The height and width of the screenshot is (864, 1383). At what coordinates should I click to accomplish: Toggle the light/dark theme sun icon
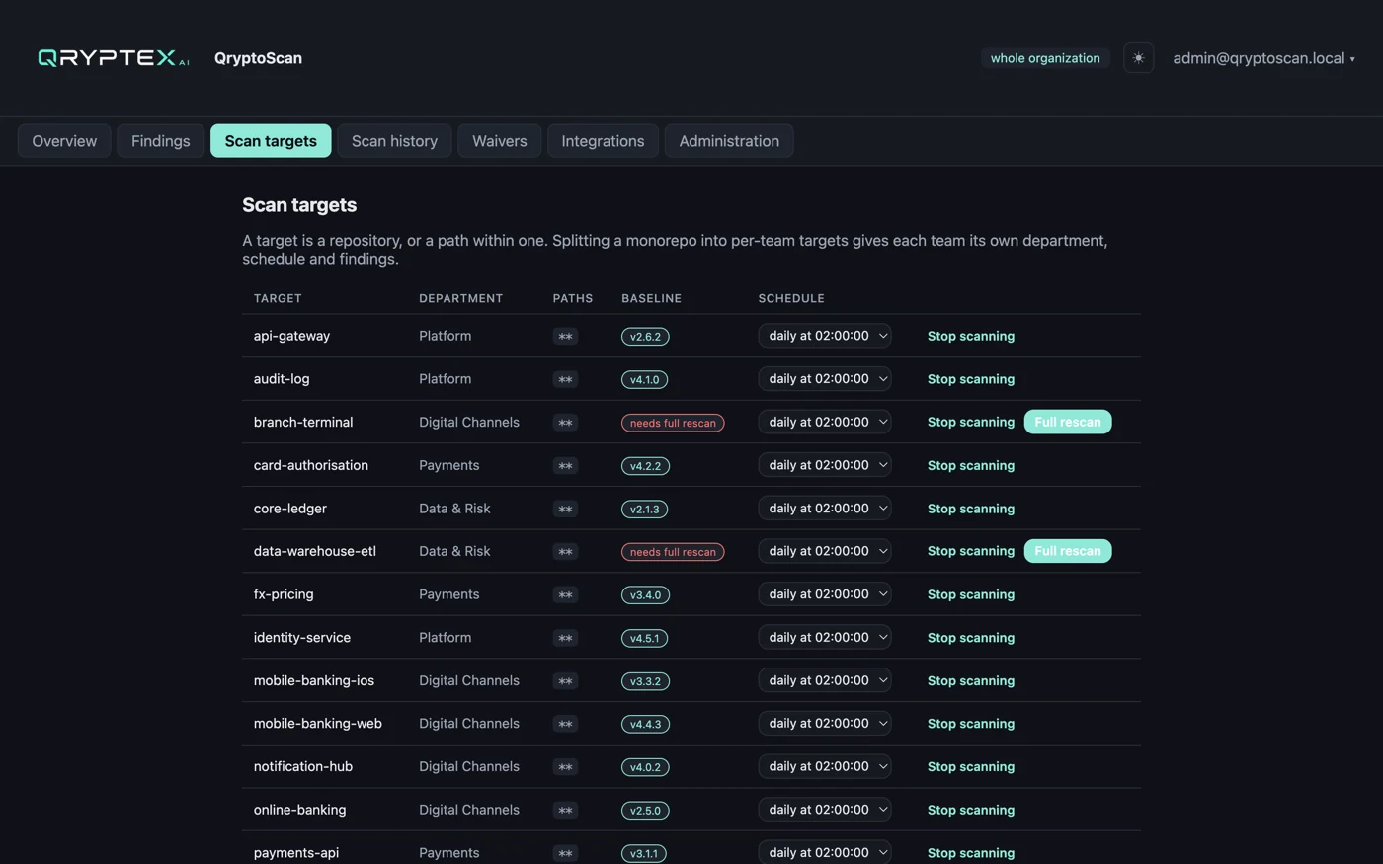click(x=1138, y=58)
